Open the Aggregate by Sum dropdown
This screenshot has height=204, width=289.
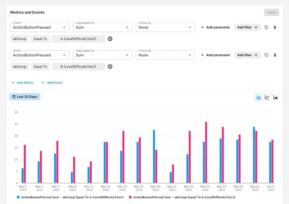coord(102,27)
